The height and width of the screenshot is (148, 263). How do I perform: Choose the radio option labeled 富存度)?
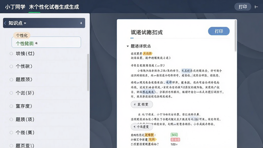click(x=11, y=106)
